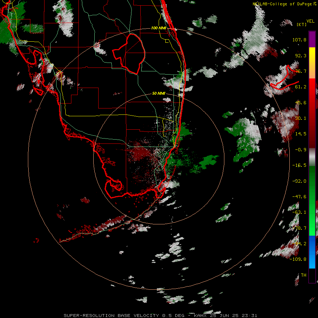
Task: Click the -63.1 scale value
Action: click(299, 212)
